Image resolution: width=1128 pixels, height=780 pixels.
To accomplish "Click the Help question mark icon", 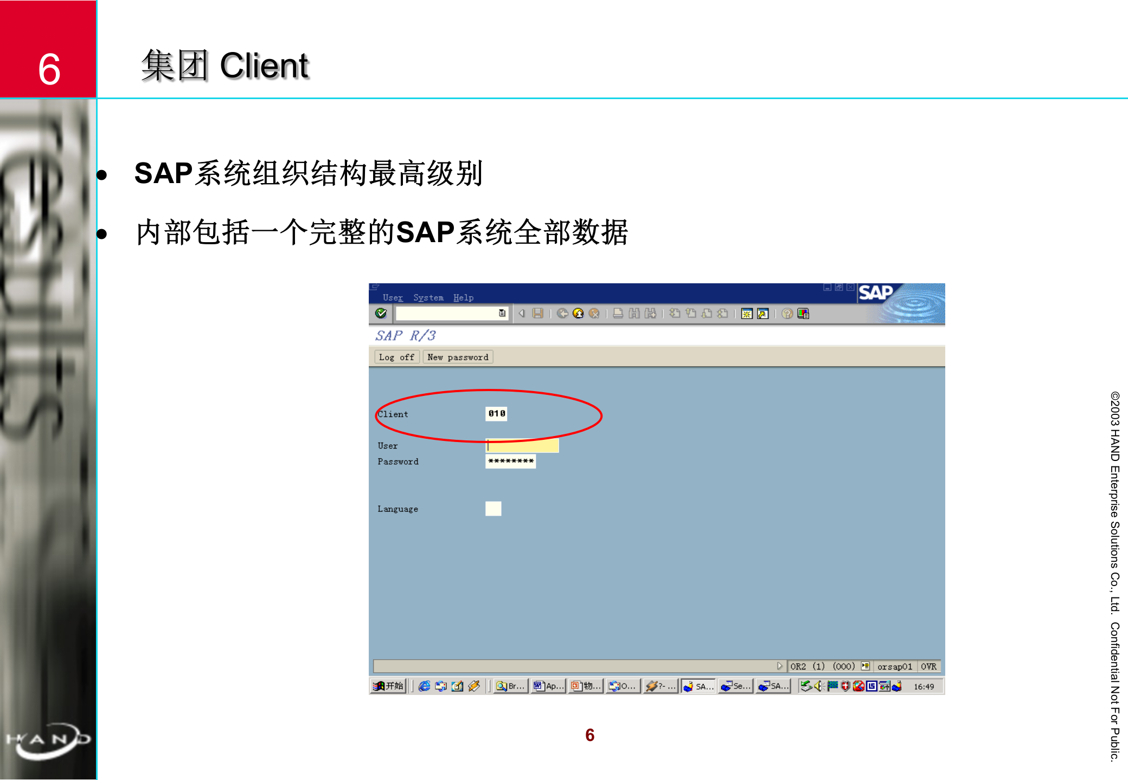I will click(x=786, y=314).
